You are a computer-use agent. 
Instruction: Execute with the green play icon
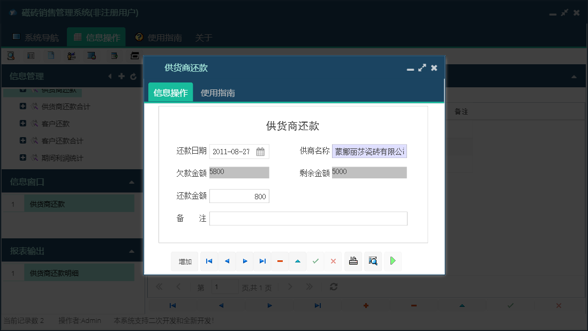(393, 261)
